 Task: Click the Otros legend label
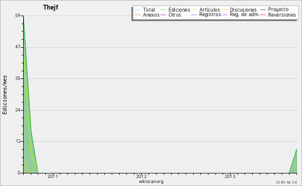click(175, 15)
